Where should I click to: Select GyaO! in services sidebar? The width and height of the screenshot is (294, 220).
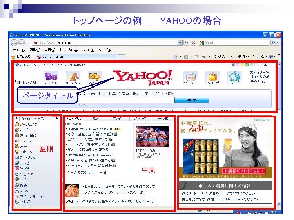(22, 168)
